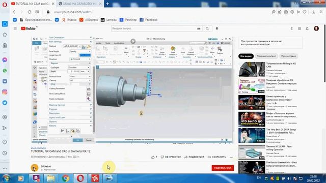Click red Subscribe button
The image size is (326, 183).
223,168
